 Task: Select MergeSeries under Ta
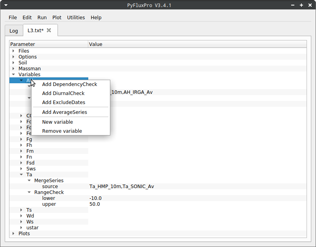[49, 180]
